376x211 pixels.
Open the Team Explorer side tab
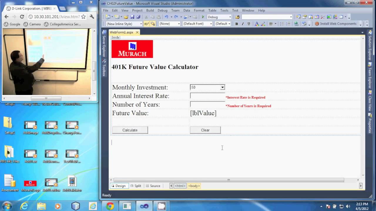click(x=370, y=75)
